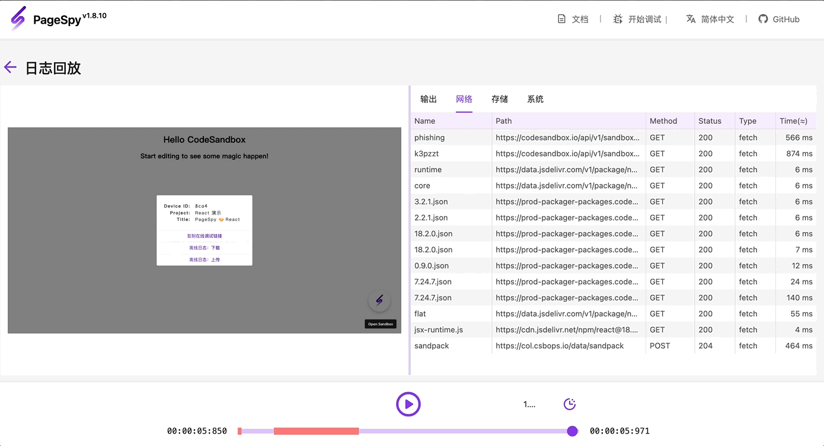The width and height of the screenshot is (824, 446).
Task: Click the purple back arrow beside 日志回放
Action: pos(10,67)
